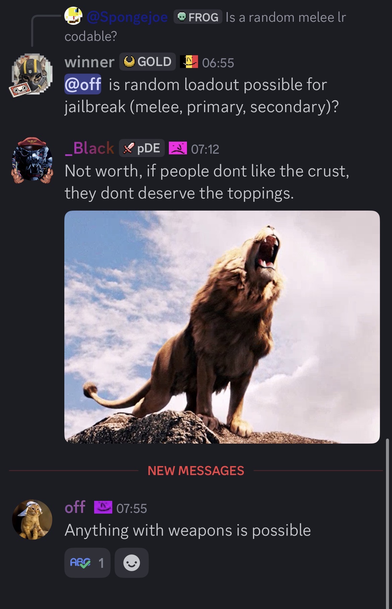The height and width of the screenshot is (609, 392).
Task: Open the add reaction smiley button
Action: pyautogui.click(x=132, y=563)
